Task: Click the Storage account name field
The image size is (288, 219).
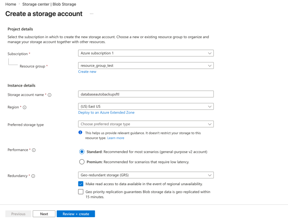Action: pos(146,94)
